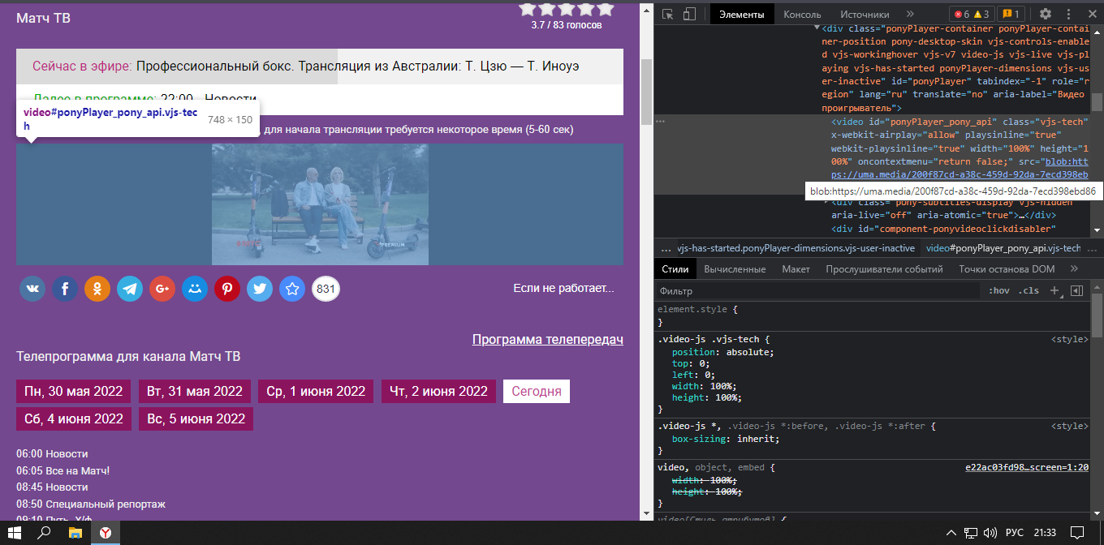
Task: Share page on Twitter
Action: pyautogui.click(x=260, y=289)
